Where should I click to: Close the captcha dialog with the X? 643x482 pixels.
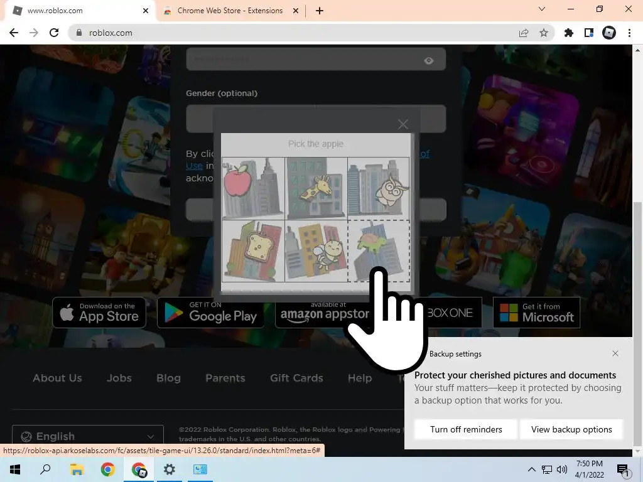pyautogui.click(x=403, y=124)
